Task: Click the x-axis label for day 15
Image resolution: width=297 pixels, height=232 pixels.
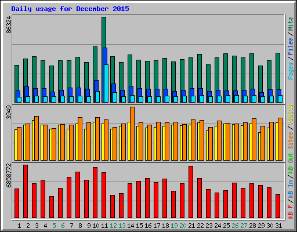Action: pyautogui.click(x=139, y=226)
